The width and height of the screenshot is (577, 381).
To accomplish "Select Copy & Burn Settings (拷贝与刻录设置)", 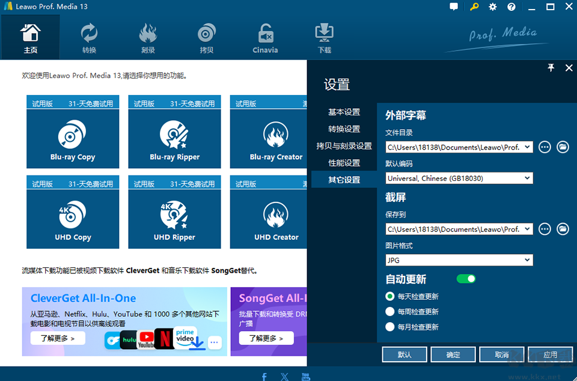I will [344, 145].
